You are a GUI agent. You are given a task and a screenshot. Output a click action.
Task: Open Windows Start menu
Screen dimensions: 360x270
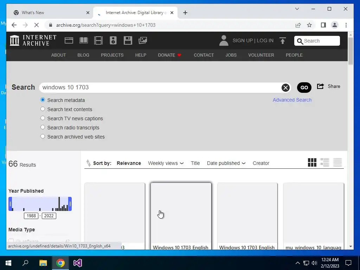(8, 263)
